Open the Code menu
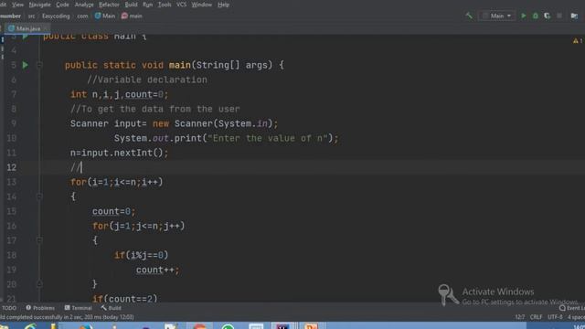This screenshot has width=585, height=329. tap(62, 5)
